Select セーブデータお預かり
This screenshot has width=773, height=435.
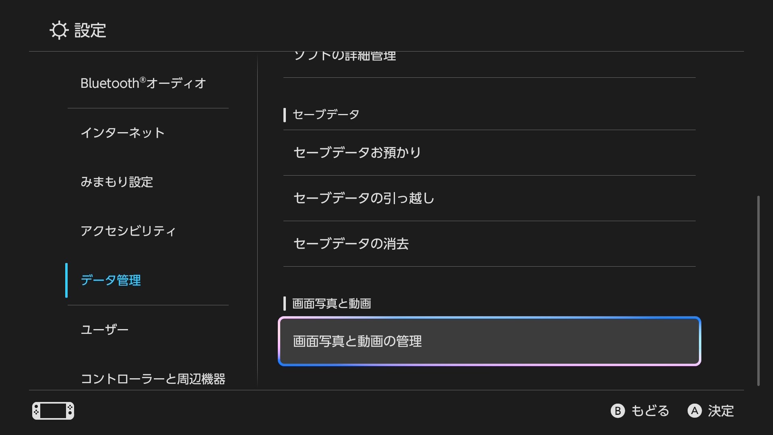pyautogui.click(x=357, y=153)
